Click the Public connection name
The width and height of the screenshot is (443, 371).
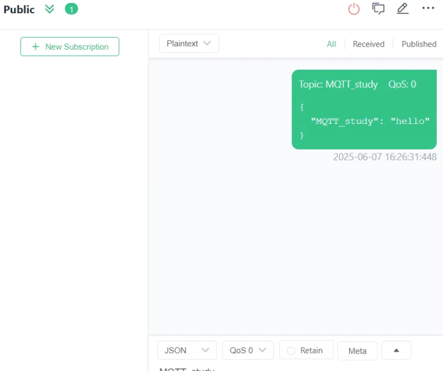[x=19, y=10]
